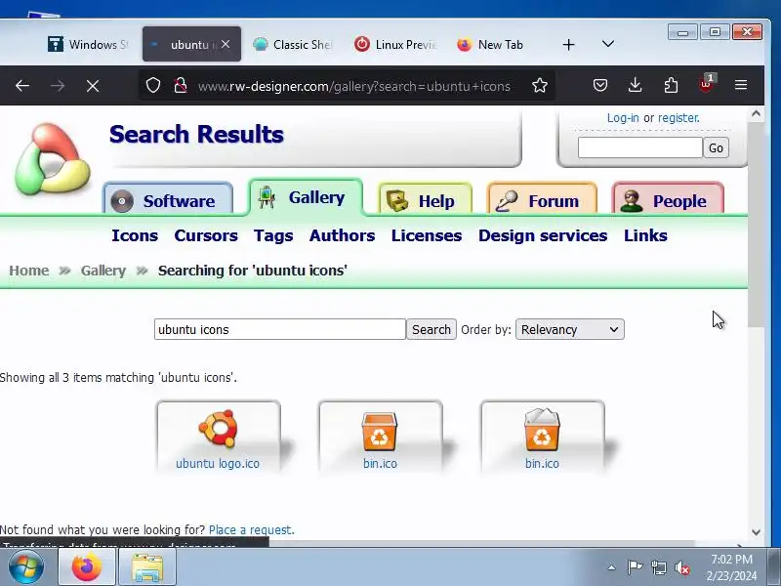Viewport: 781px width, 586px height.
Task: Click the muted volume tray icon
Action: [682, 567]
